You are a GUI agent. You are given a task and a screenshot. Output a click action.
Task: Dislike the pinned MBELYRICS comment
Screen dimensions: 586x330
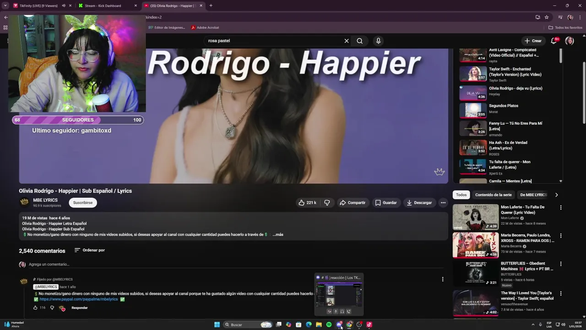(52, 308)
